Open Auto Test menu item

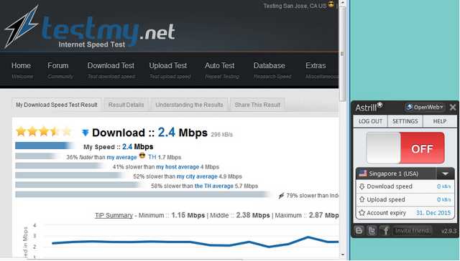pos(220,65)
